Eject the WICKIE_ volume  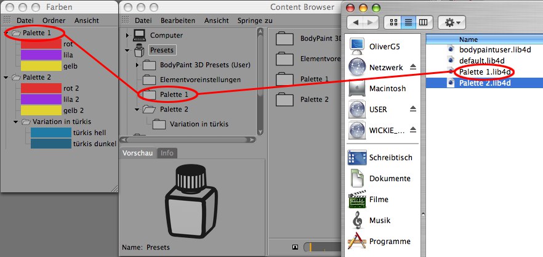[412, 130]
